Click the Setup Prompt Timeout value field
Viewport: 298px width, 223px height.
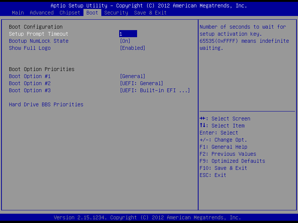click(x=128, y=34)
